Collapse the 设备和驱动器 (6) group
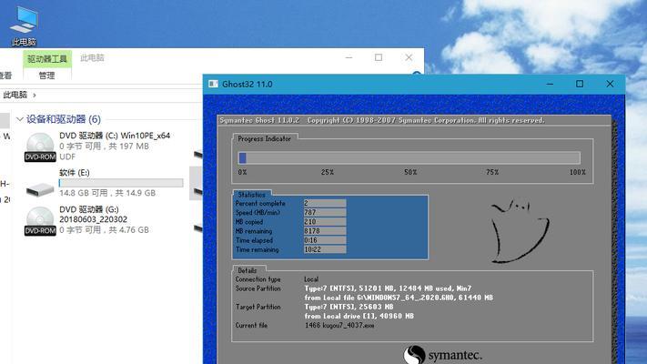 point(19,119)
